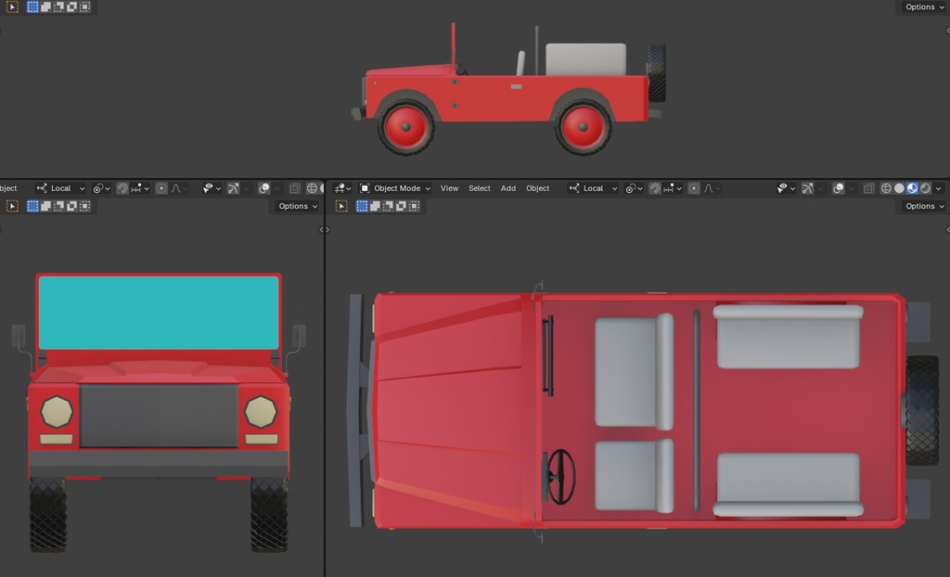
Task: Click Options in the front-view viewport
Action: point(297,206)
